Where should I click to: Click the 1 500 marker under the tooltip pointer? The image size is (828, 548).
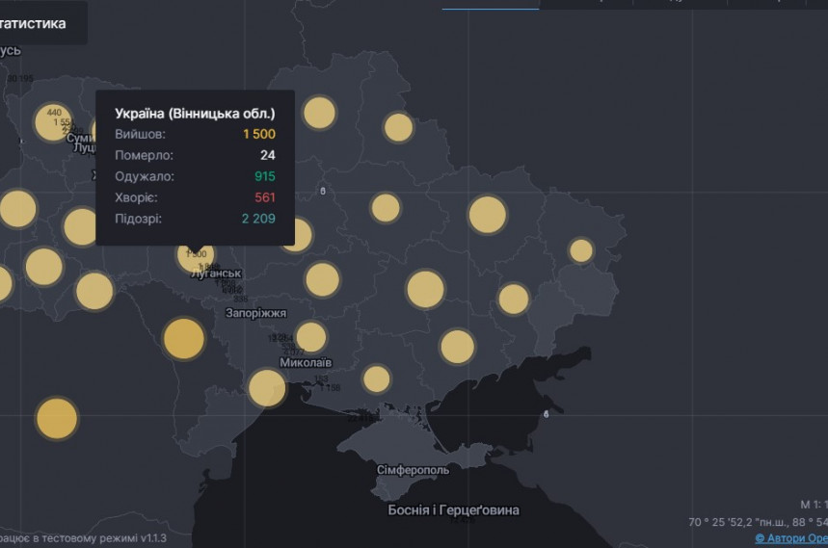[x=195, y=254]
